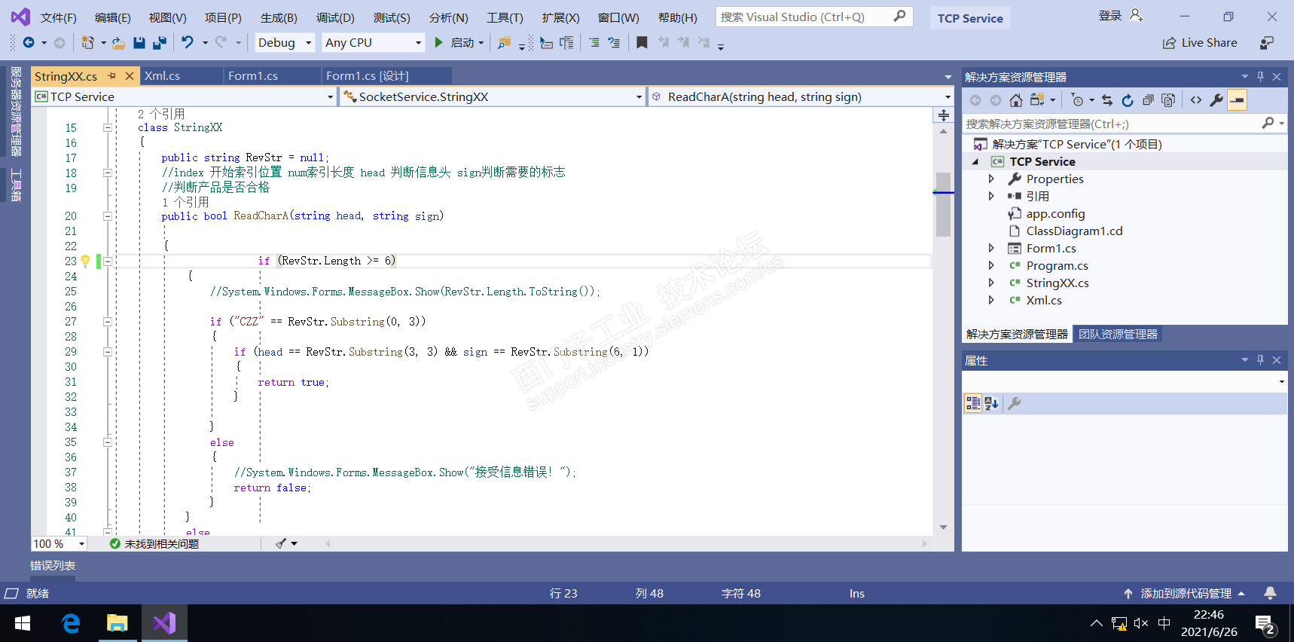Click the editor vertical scrollbar thumb
Viewport: 1294px width, 642px height.
pyautogui.click(x=943, y=205)
